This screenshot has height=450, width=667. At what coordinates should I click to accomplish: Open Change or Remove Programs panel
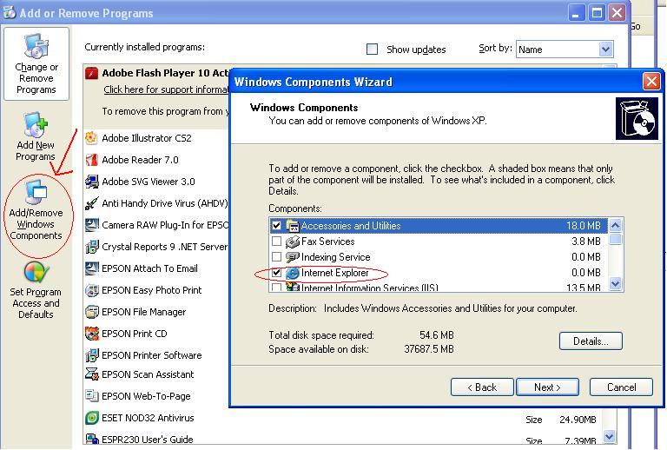coord(36,63)
